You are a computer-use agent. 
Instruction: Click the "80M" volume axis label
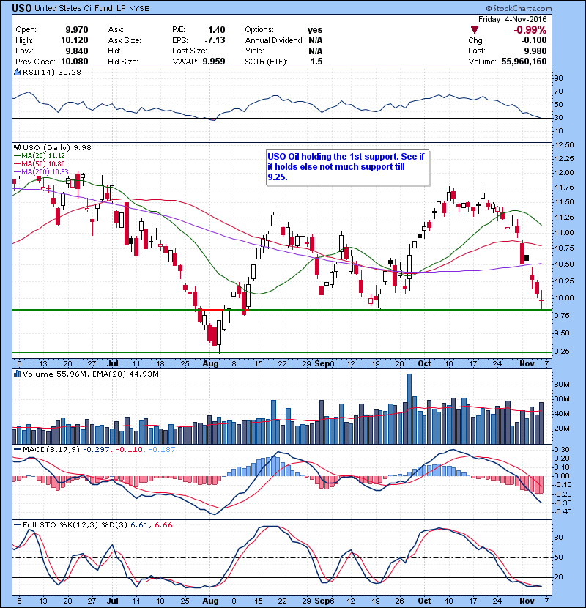click(x=562, y=385)
